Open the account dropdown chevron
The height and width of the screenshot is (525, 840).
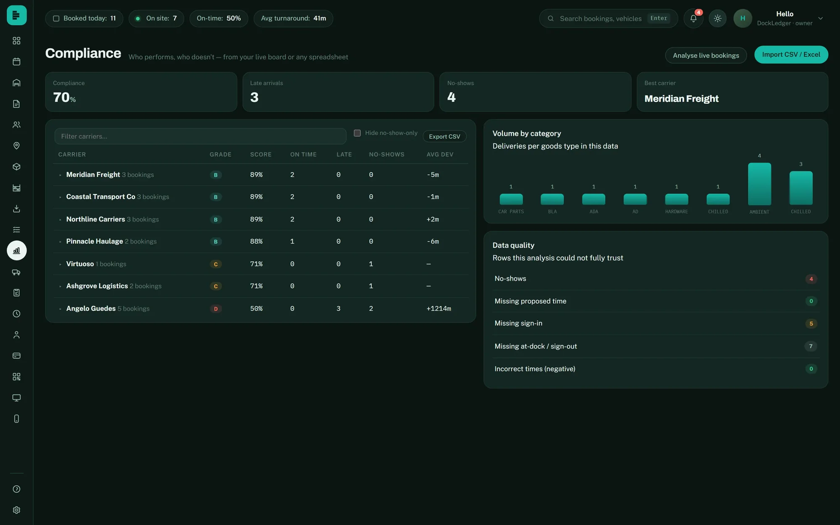click(x=820, y=18)
